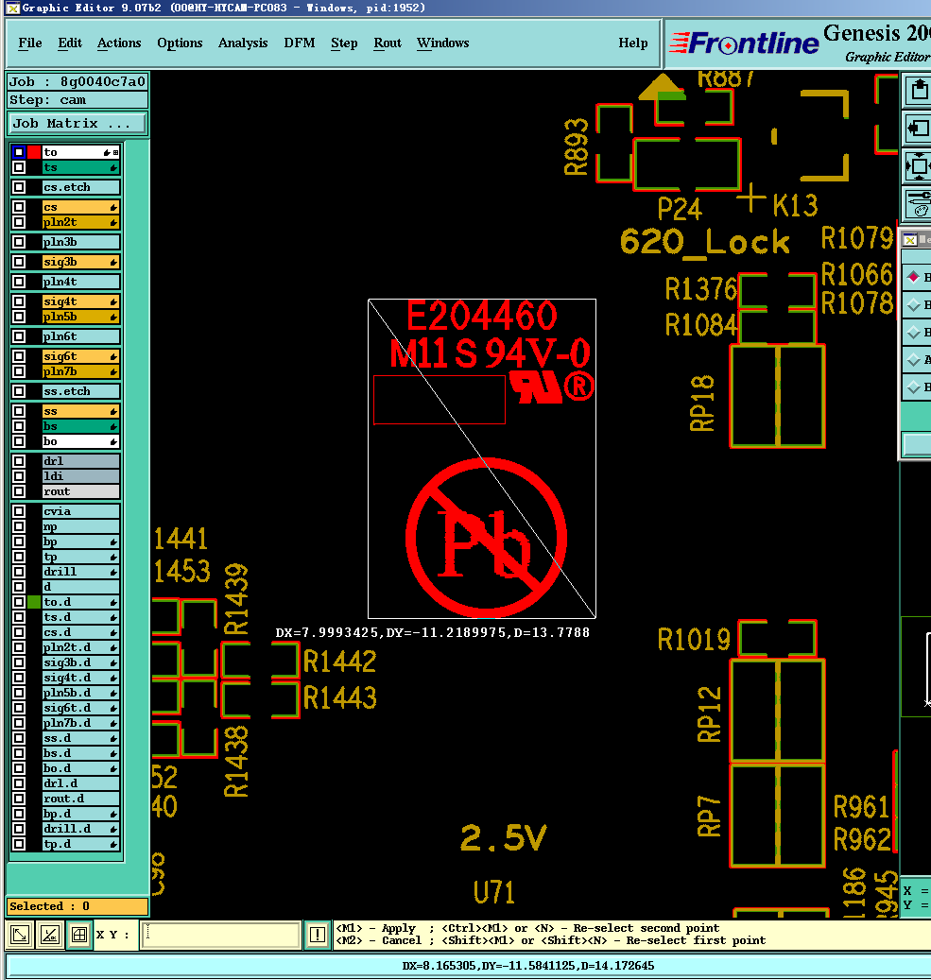Viewport: 931px width, 980px height.
Task: Click the pencil icon on the ss layer row
Action: (113, 411)
